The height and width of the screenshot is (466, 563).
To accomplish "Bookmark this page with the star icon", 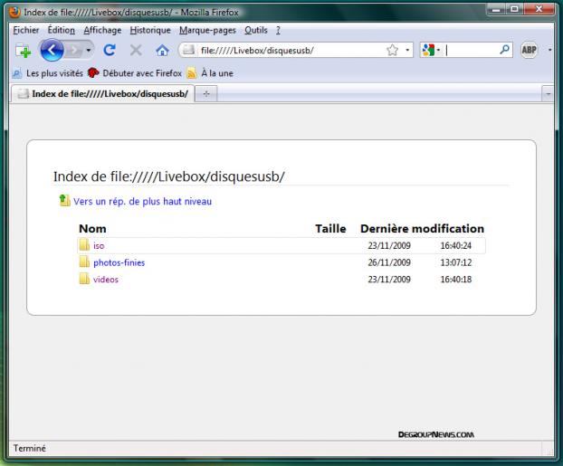I will (x=392, y=51).
